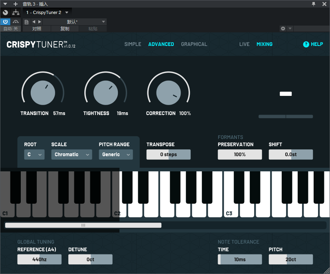Close the plugin window
This screenshot has height=274, width=330.
coord(324,4)
